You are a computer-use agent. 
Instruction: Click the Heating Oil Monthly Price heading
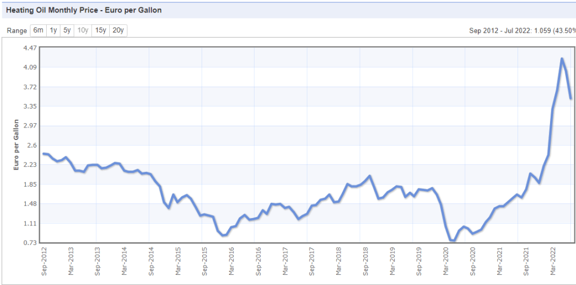[x=84, y=10]
